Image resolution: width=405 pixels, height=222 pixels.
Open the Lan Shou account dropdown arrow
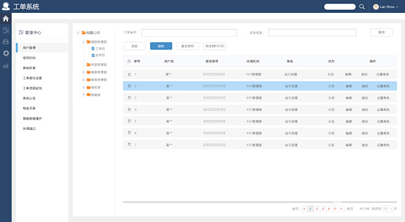click(397, 7)
